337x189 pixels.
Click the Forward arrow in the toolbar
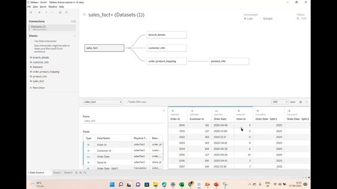coord(46,13)
